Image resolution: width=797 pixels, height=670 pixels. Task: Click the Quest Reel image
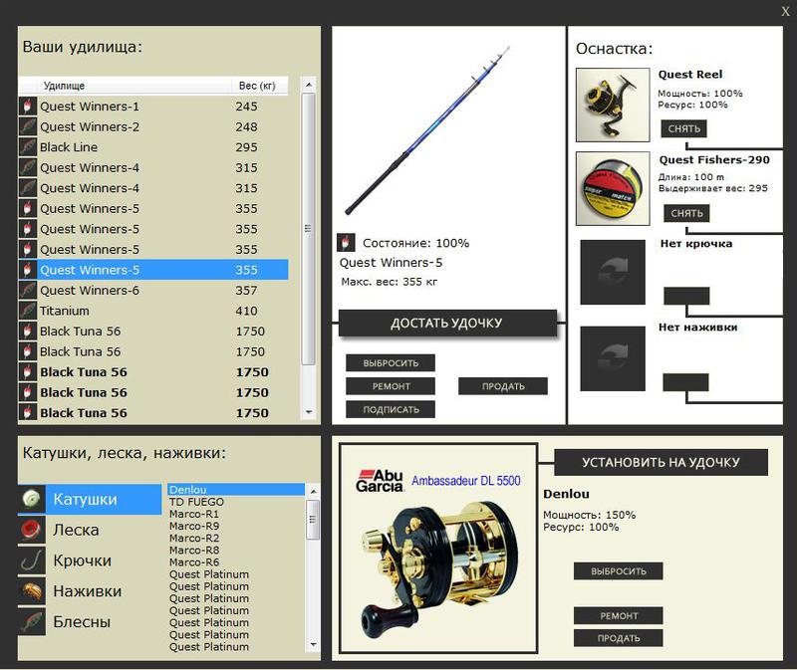[x=613, y=105]
